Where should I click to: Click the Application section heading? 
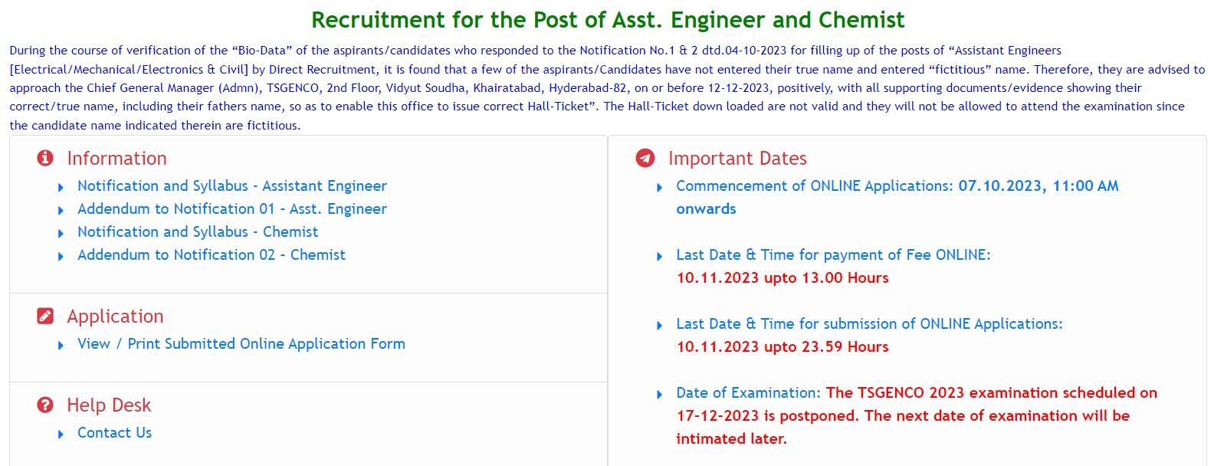pyautogui.click(x=115, y=316)
